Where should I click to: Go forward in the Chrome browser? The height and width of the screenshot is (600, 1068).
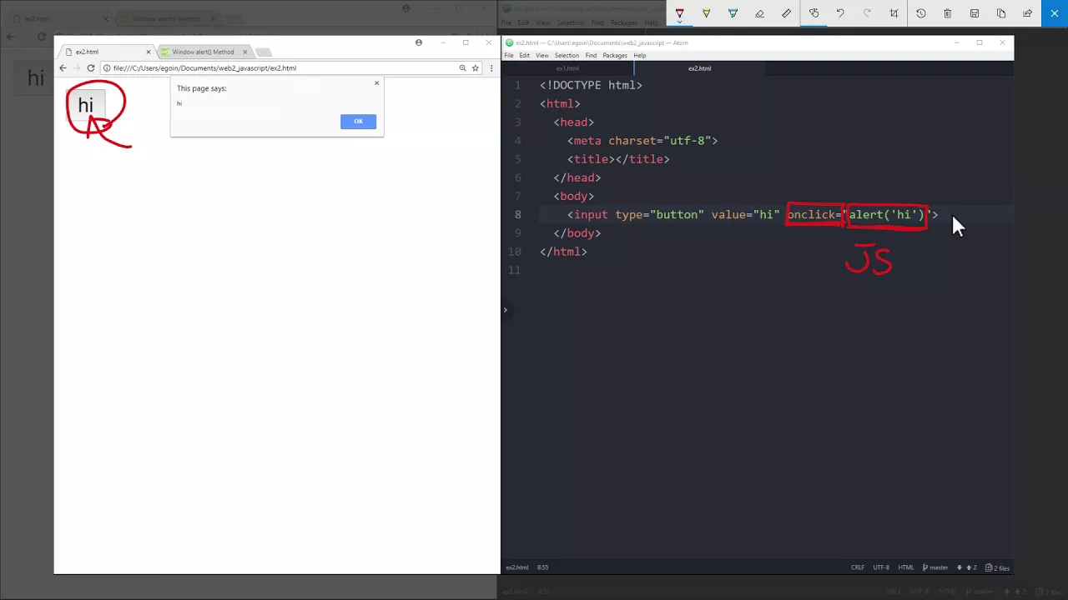pyautogui.click(x=77, y=68)
